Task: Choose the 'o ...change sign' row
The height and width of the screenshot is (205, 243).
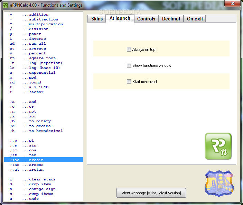Action: point(44,189)
